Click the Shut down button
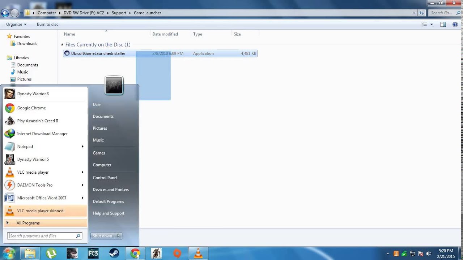Viewport: 463px width, 260px height. (102, 236)
